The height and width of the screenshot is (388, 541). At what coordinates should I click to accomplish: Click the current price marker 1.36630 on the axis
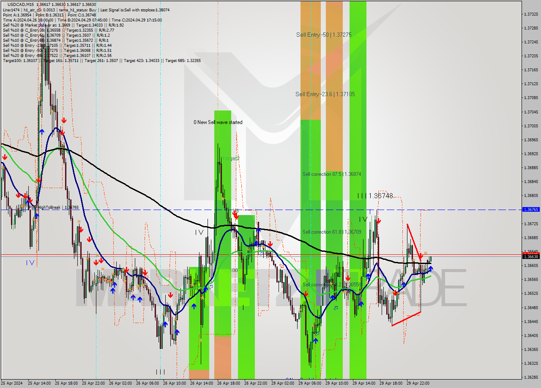[531, 256]
